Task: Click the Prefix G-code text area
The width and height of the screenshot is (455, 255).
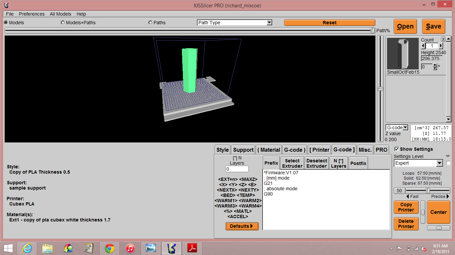Action: 326,200
